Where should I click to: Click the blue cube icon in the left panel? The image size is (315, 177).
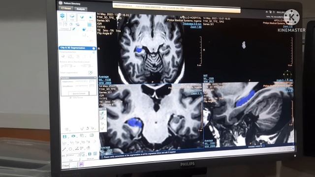pyautogui.click(x=84, y=29)
